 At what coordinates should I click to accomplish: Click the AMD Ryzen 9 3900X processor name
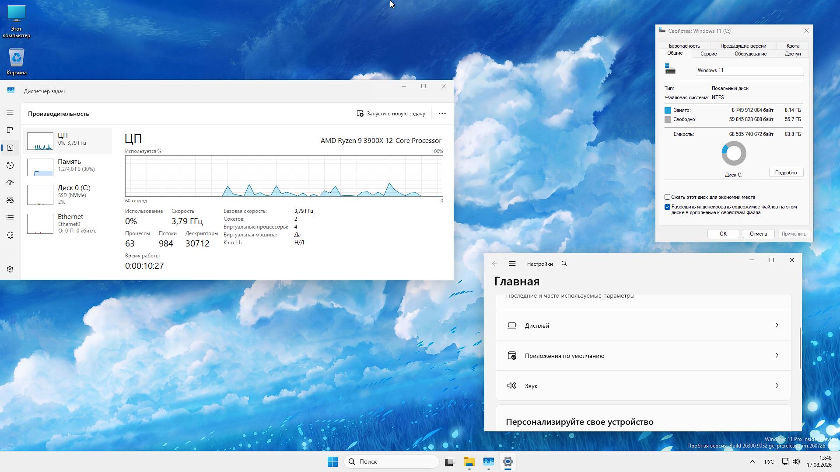point(381,141)
